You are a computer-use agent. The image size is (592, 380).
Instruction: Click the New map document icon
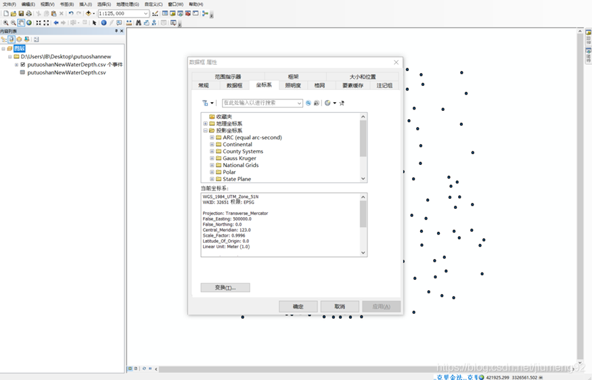click(x=6, y=14)
